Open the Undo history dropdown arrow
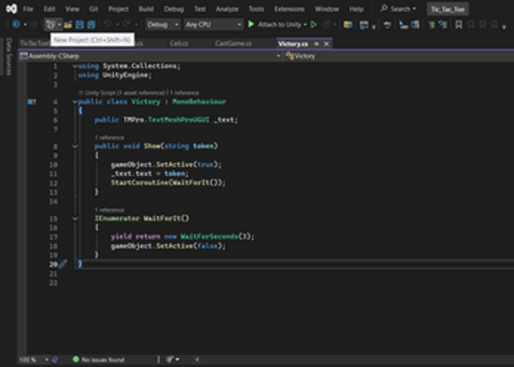The width and height of the screenshot is (514, 367). pos(117,25)
